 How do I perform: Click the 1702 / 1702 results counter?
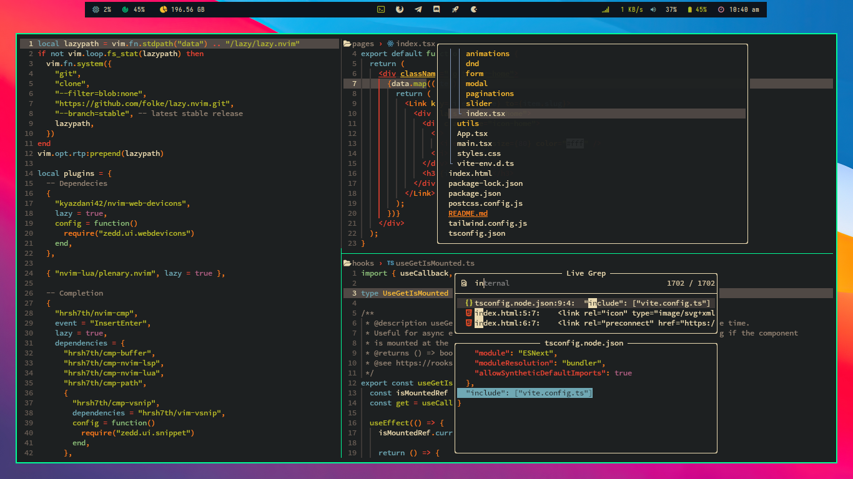691,283
